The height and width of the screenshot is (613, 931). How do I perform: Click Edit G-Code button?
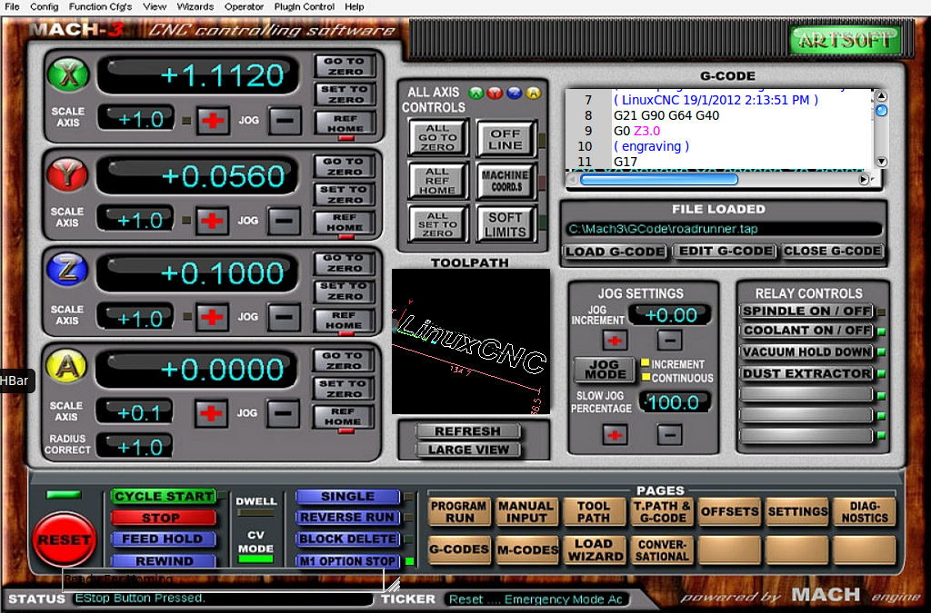pos(726,252)
